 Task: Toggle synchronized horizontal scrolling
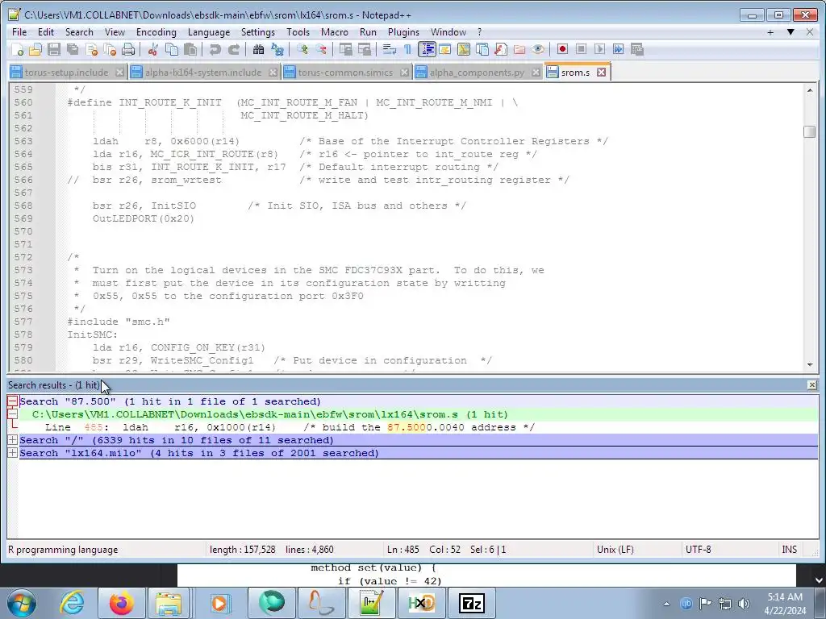364,49
